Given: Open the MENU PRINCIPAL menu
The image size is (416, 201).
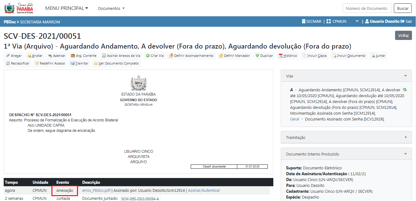Looking at the screenshot, I should pos(67,8).
